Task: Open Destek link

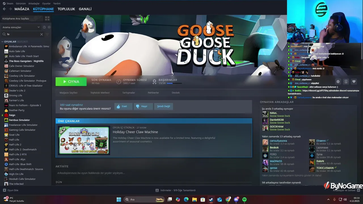Action: pyautogui.click(x=176, y=93)
